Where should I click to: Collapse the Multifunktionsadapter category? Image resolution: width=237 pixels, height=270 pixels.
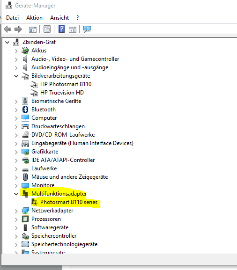coord(16,194)
